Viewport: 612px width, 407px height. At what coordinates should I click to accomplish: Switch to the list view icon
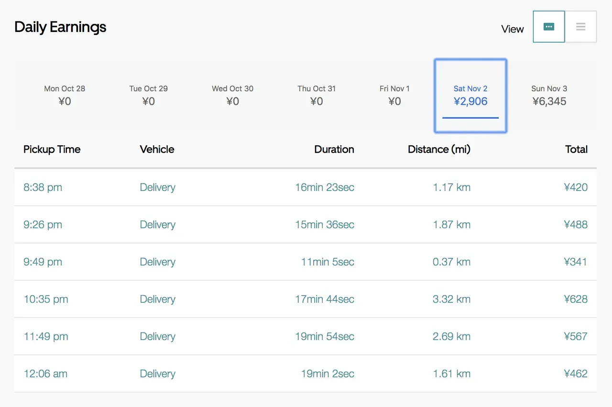pyautogui.click(x=580, y=27)
